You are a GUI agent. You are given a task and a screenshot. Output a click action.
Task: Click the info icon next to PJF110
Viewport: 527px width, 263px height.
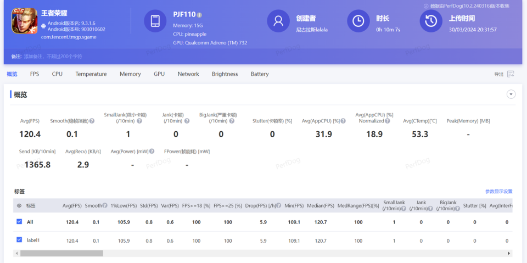coord(199,15)
